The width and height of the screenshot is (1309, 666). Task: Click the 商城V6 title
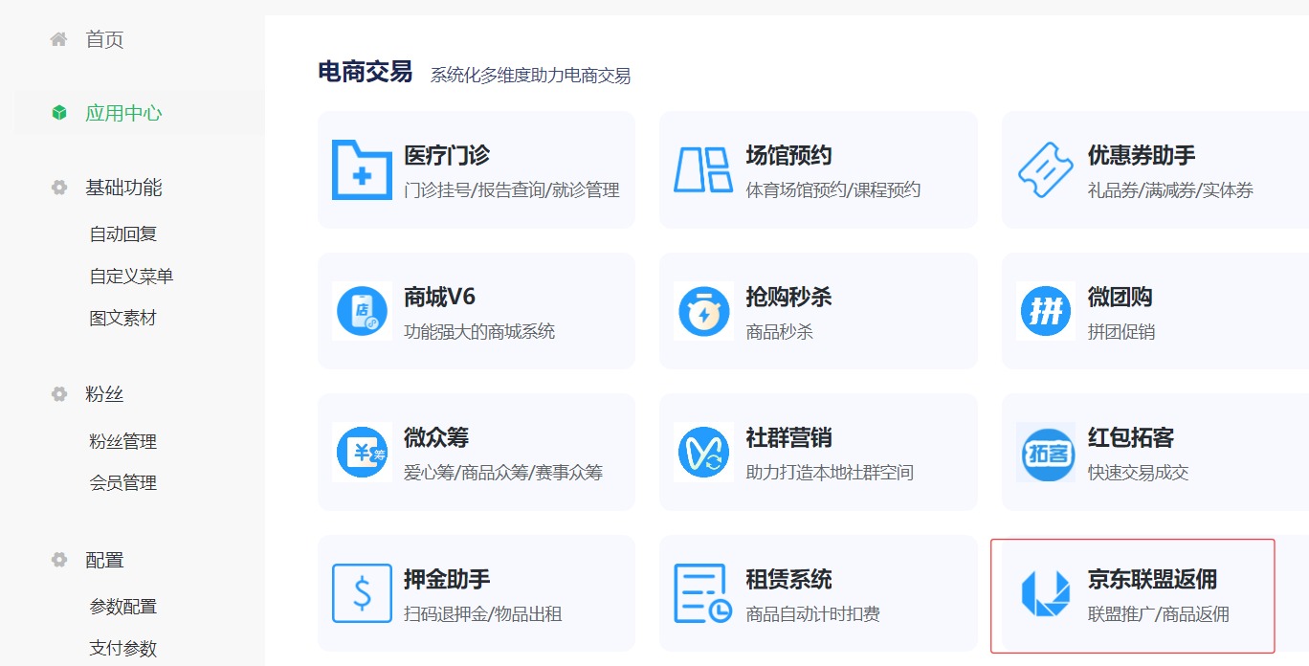point(440,297)
